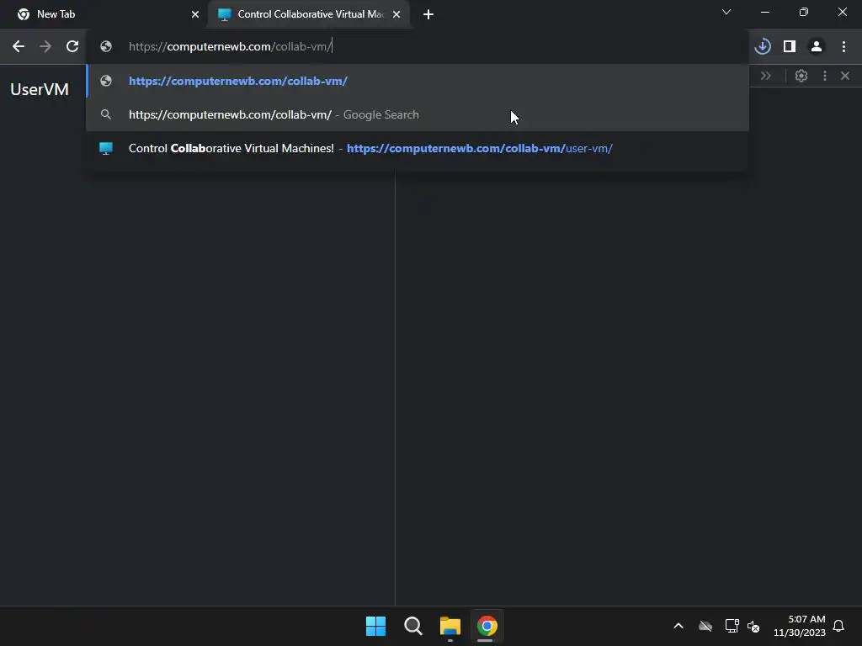Open the clock showing 5:07 AM
This screenshot has width=862, height=646.
coord(800,626)
